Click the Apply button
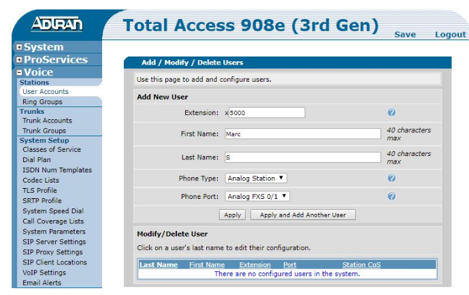 pos(232,215)
